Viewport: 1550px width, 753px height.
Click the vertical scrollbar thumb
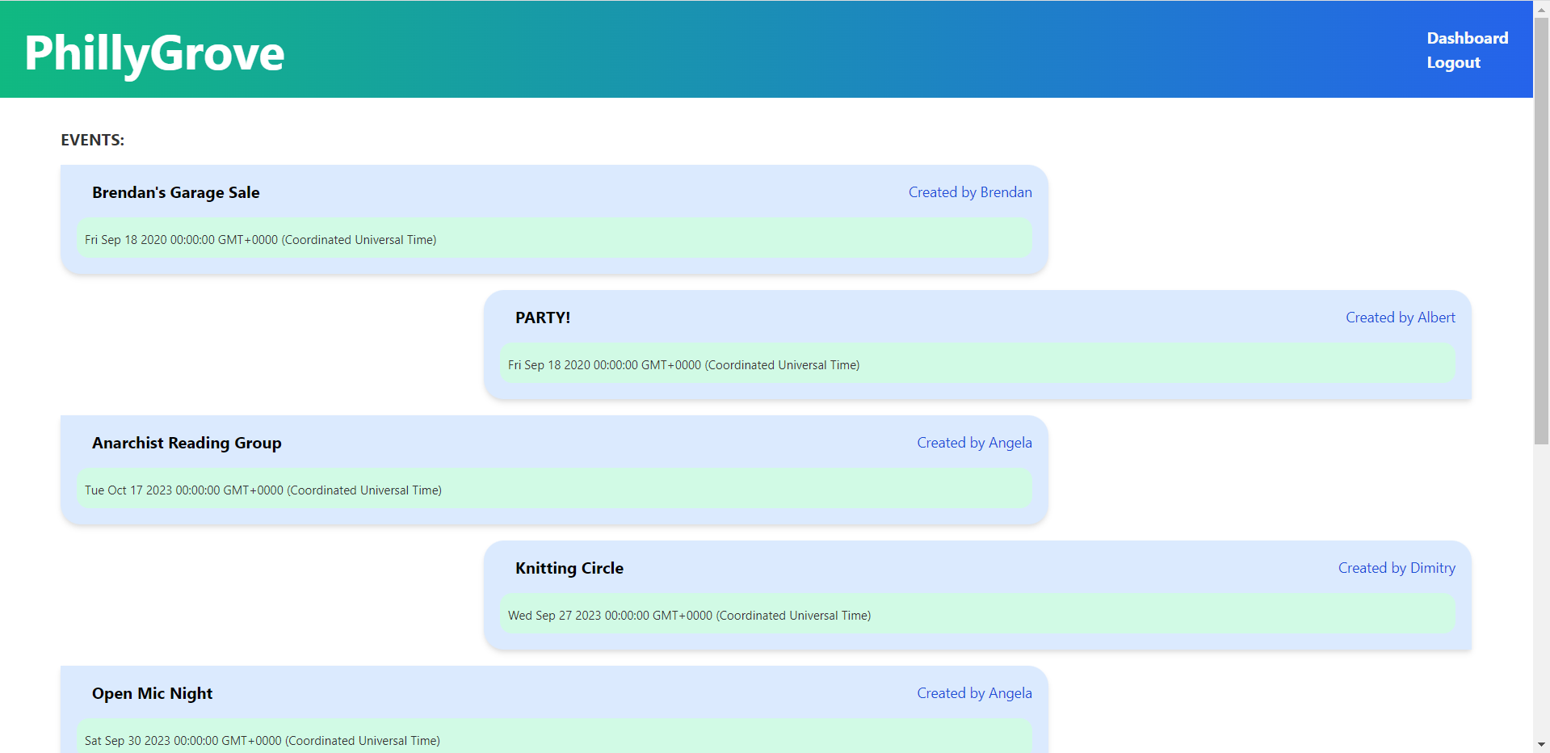tap(1541, 230)
